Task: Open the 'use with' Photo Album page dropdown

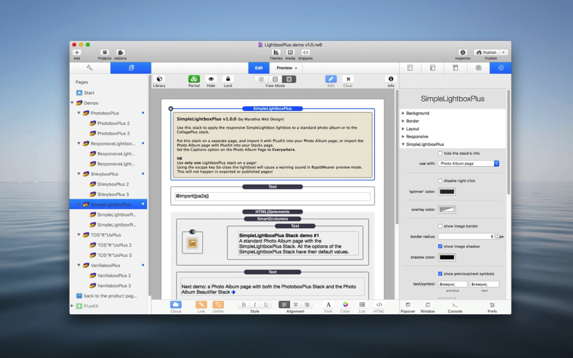Action: pos(468,164)
